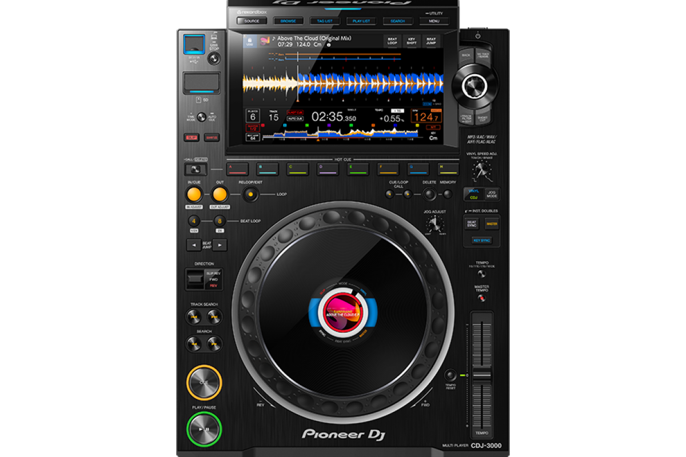This screenshot has width=686, height=457.
Task: Tap the USB source icon on screen
Action: point(249,41)
